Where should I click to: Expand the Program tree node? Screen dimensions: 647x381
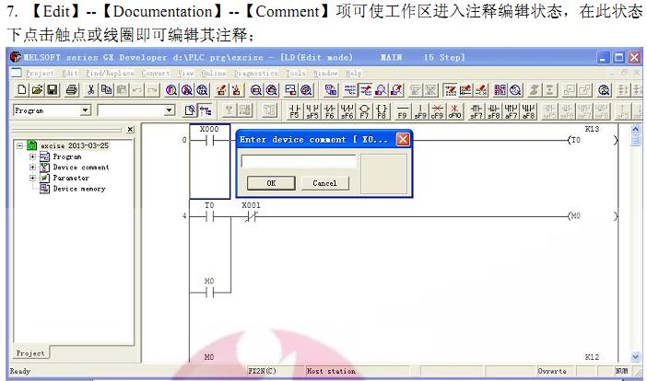coord(33,157)
